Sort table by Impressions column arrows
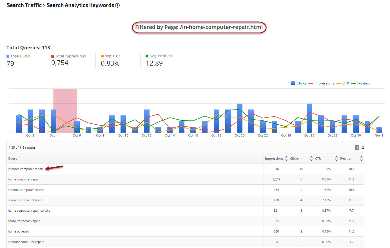This screenshot has height=248, width=390. [x=286, y=158]
